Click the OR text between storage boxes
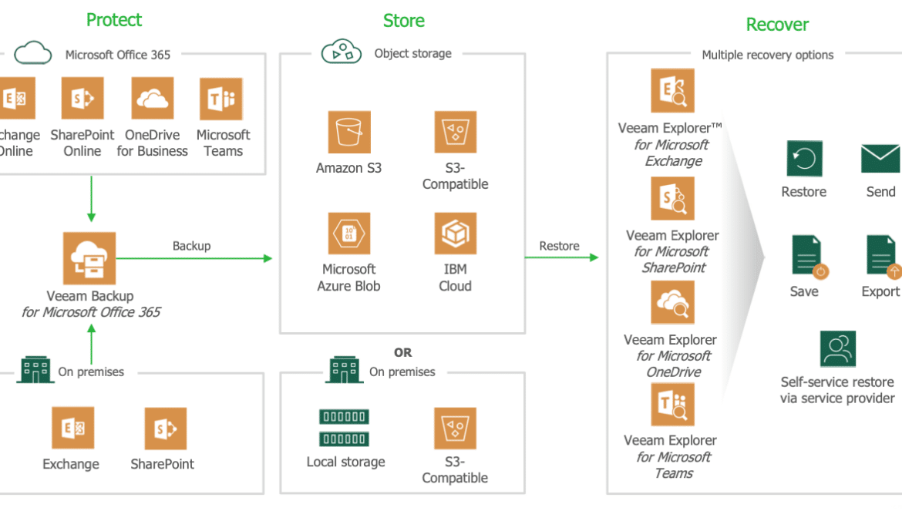The height and width of the screenshot is (511, 902). (x=402, y=352)
